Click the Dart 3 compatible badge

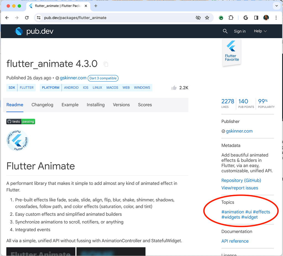click(103, 78)
